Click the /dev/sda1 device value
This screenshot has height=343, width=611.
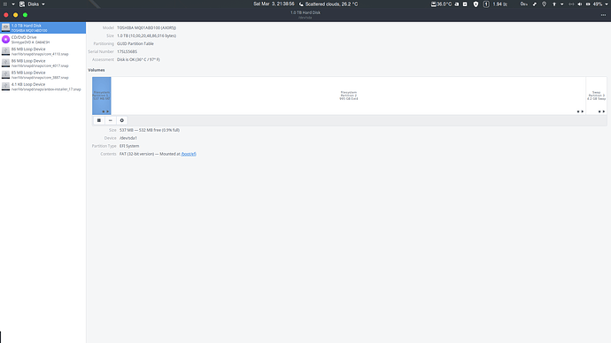(x=128, y=138)
